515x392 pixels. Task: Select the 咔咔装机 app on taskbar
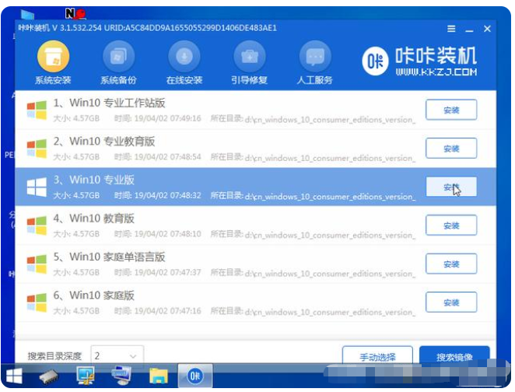click(195, 376)
